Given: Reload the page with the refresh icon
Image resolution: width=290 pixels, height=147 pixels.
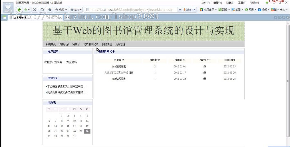Looking at the screenshot, I should click(x=42, y=10).
